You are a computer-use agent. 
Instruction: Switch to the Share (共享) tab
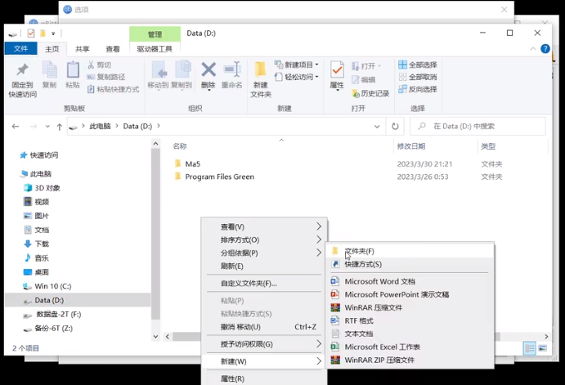pyautogui.click(x=82, y=49)
